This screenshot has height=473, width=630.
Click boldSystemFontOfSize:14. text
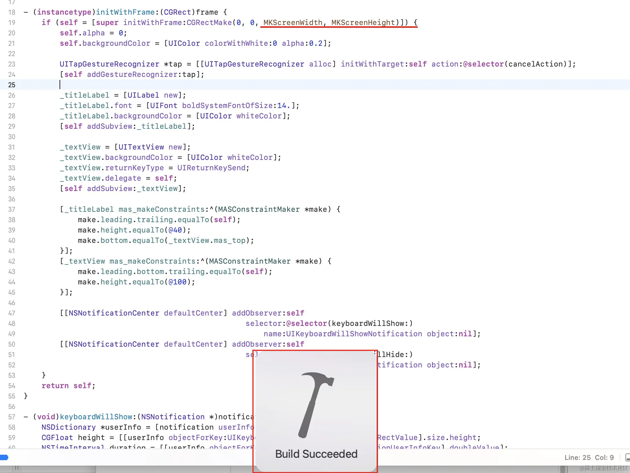point(236,106)
